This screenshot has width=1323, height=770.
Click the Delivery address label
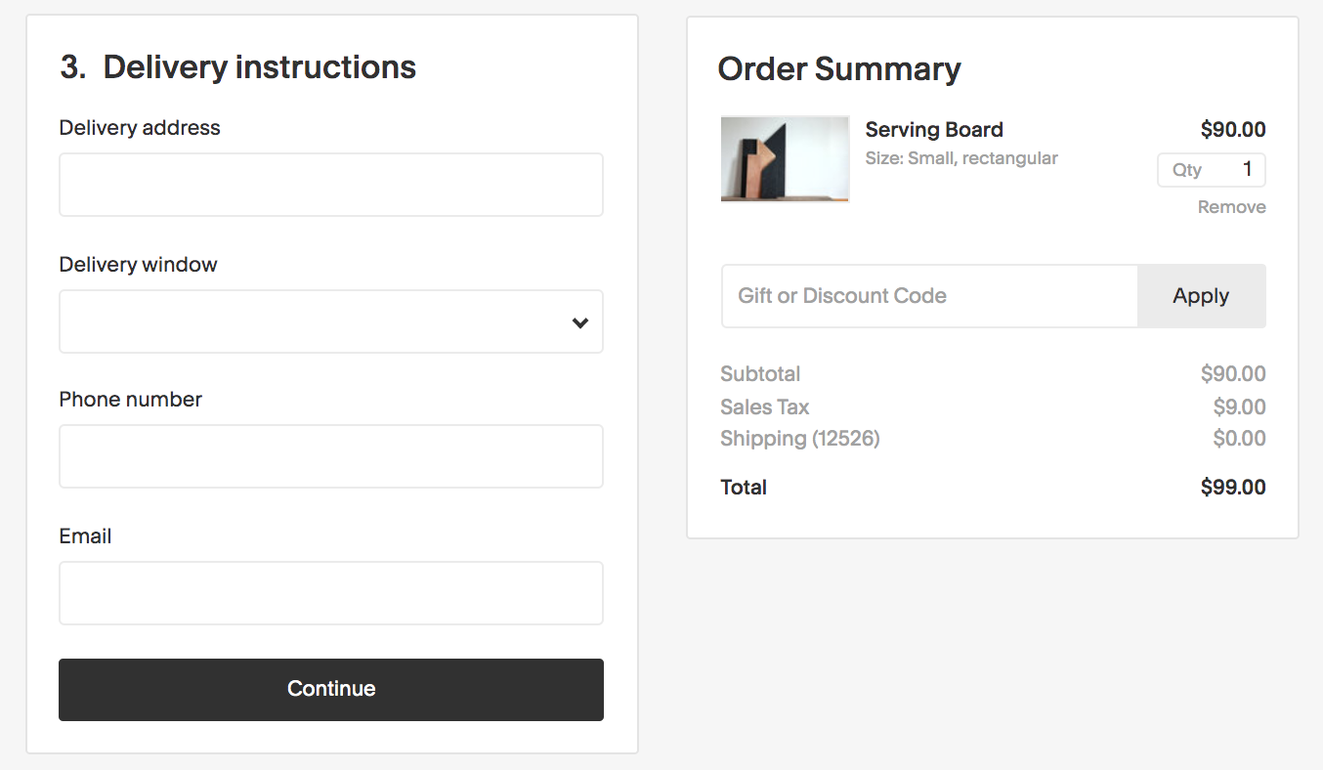tap(140, 128)
